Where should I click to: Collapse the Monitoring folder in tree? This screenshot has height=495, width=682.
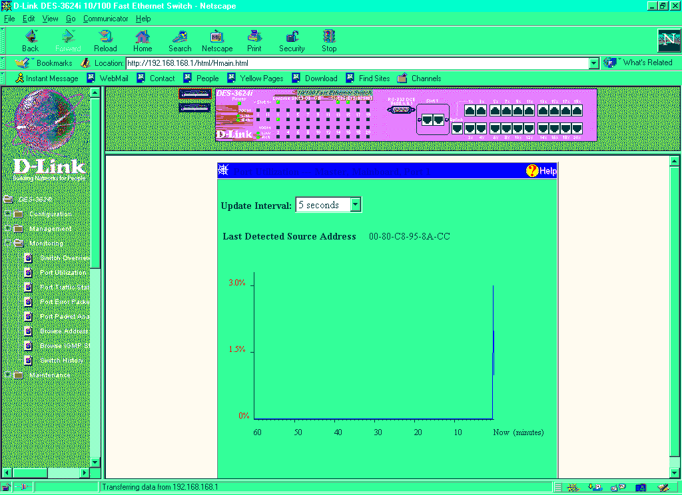point(7,244)
